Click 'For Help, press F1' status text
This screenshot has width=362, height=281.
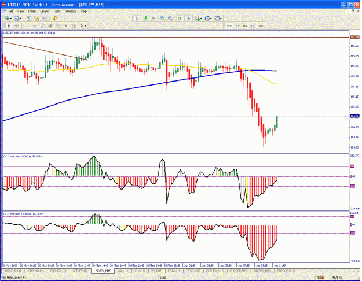pyautogui.click(x=14, y=278)
